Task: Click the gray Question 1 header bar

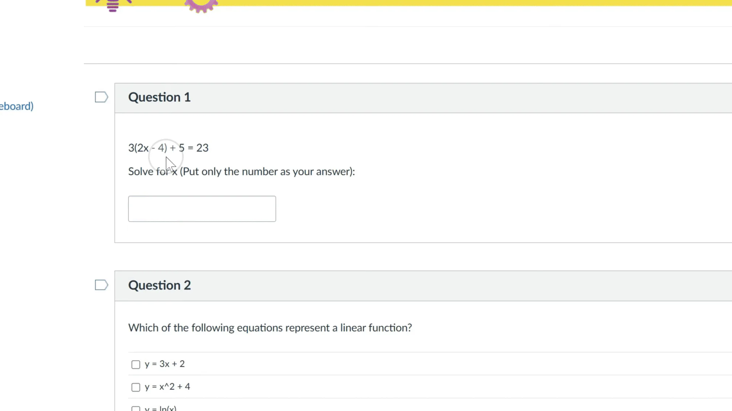Action: pyautogui.click(x=457, y=98)
